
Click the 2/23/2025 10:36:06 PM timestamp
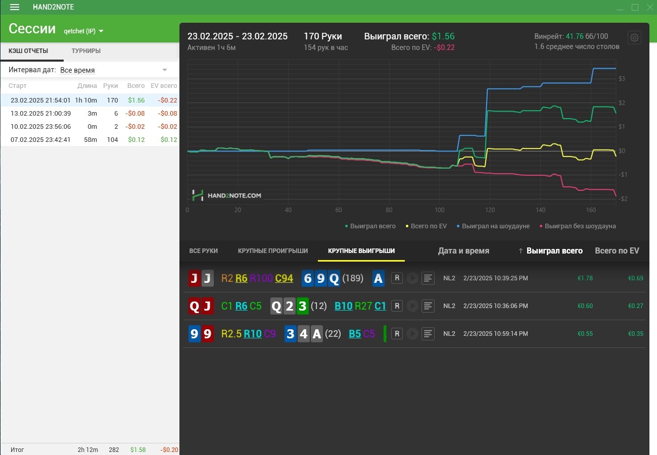[496, 306]
